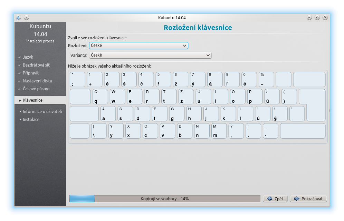Click the P key on keyboard preview
344x221 pixels.
coord(255,97)
